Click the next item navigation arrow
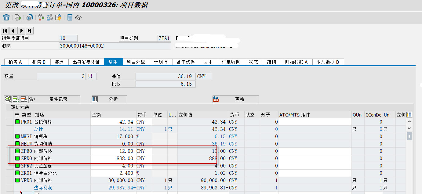422x194 pixels. point(21,31)
